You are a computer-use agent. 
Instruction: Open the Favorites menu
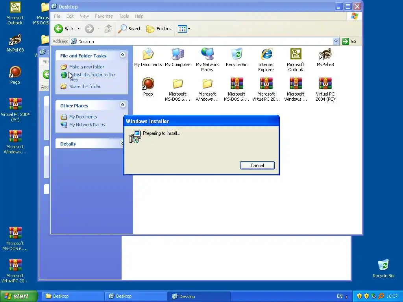click(x=104, y=16)
